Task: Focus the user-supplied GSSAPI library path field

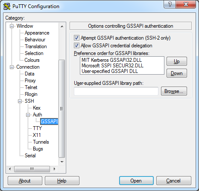Action: (116, 91)
